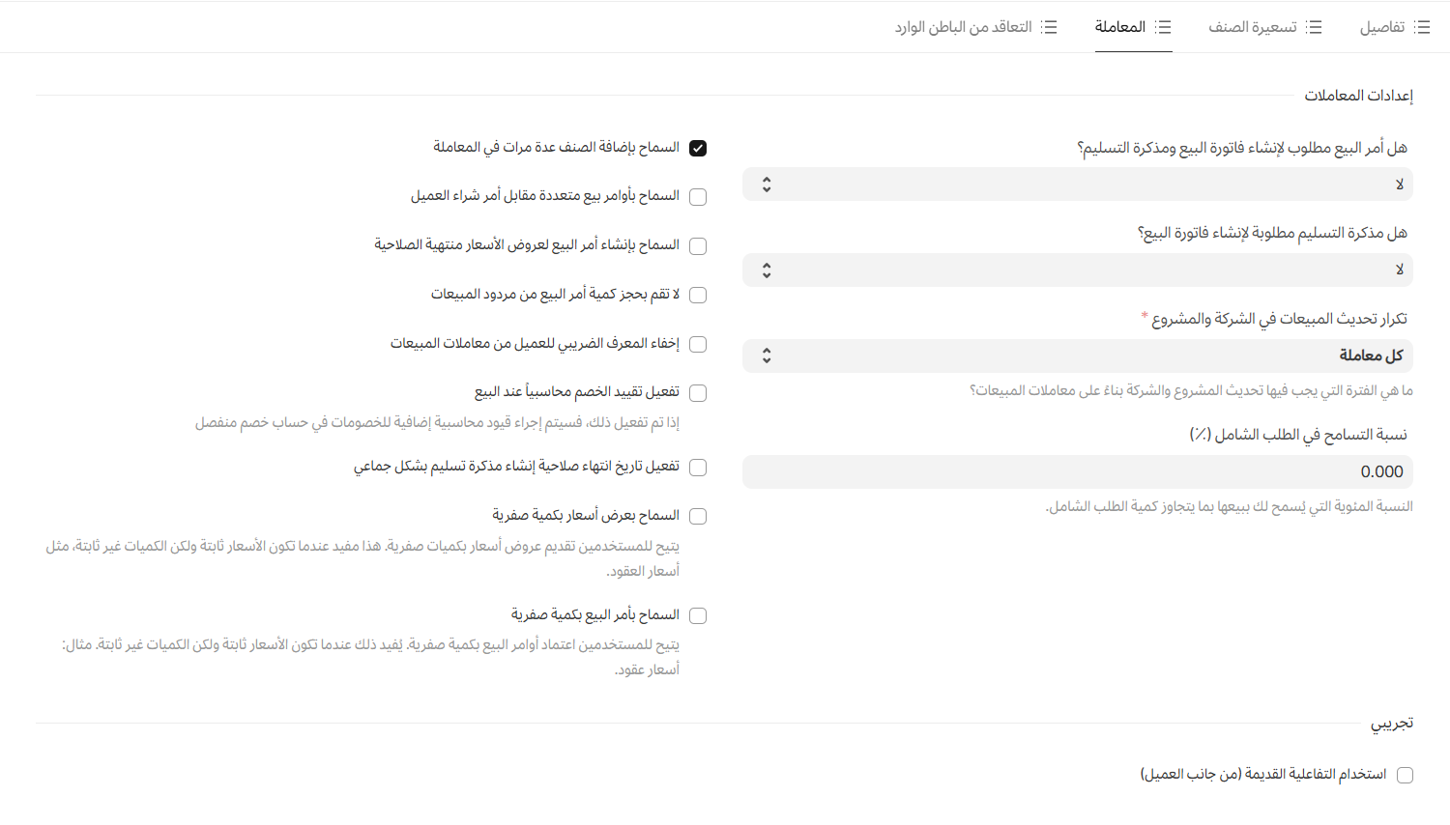Click the list icon beside تسعيرة الصنف
This screenshot has height=825, width=1450.
click(x=1314, y=27)
